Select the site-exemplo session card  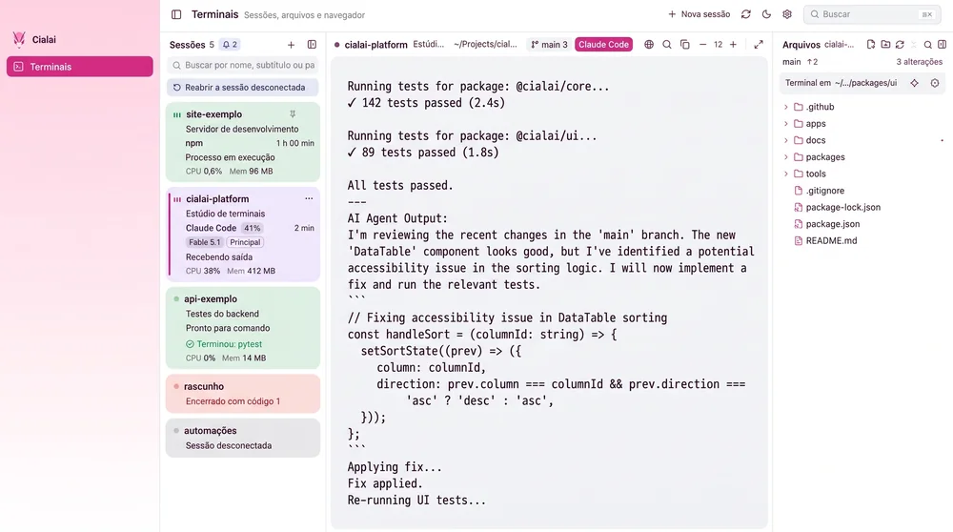(x=242, y=142)
